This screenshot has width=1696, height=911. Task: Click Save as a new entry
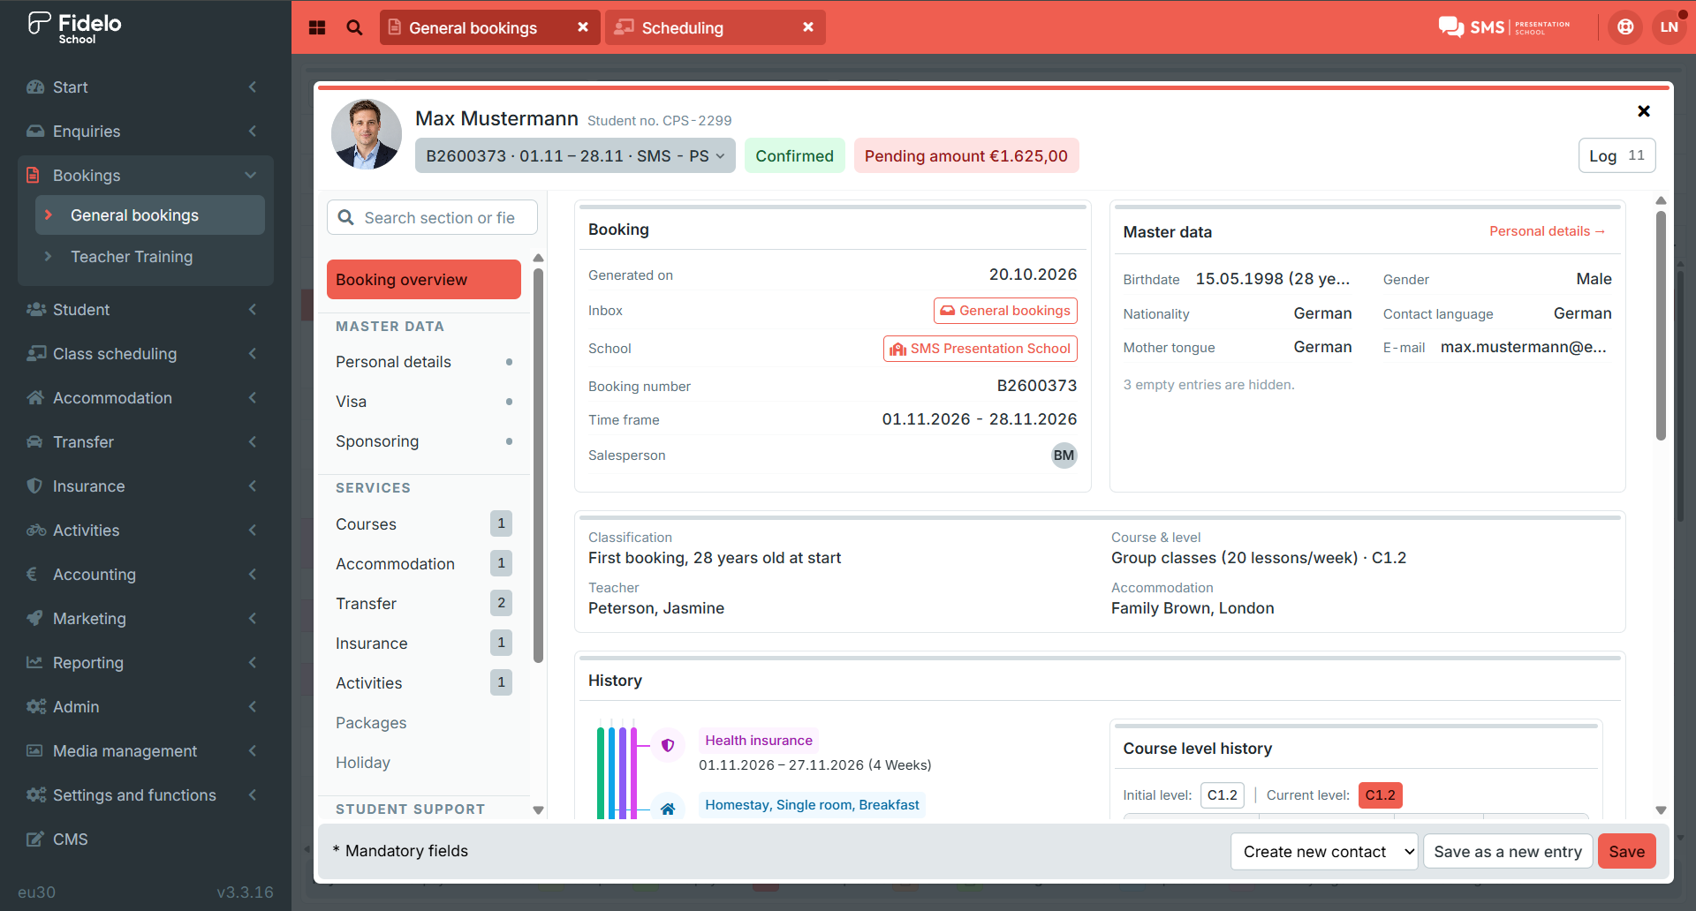[x=1508, y=852]
